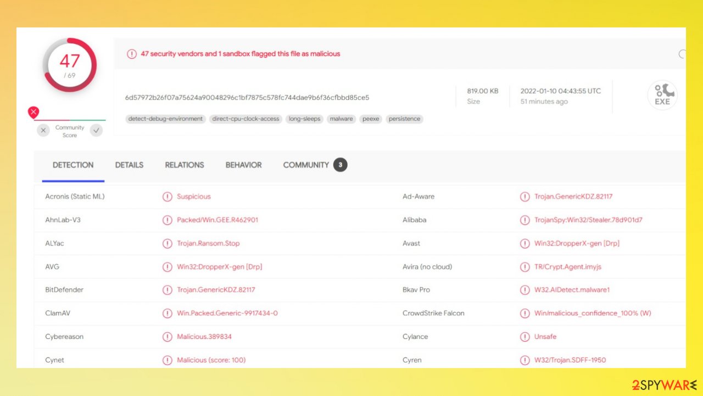Click warning icon in the BitDefender row

coord(168,290)
